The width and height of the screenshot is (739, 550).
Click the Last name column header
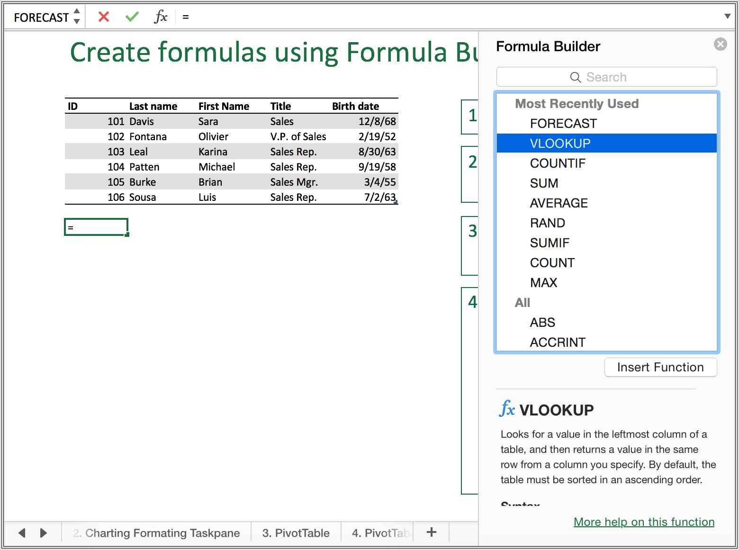pyautogui.click(x=153, y=106)
